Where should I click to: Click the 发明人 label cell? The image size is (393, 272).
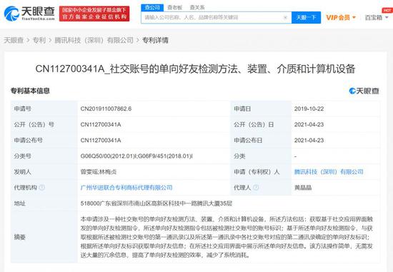point(44,172)
